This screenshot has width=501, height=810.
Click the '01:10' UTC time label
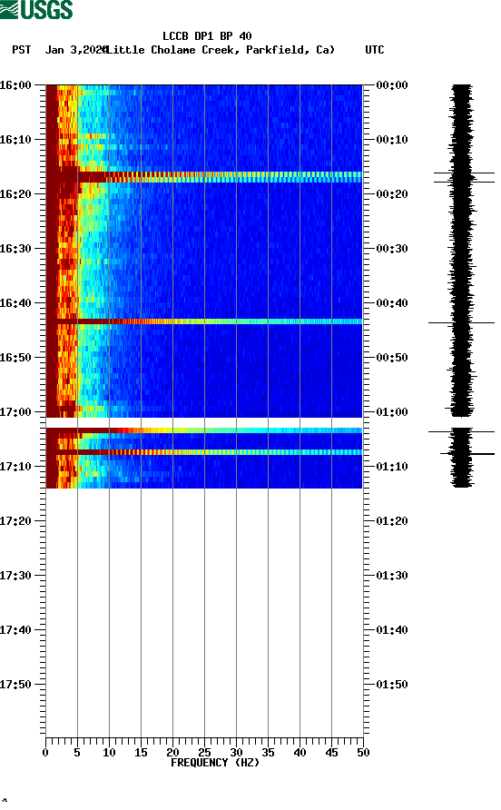point(392,467)
